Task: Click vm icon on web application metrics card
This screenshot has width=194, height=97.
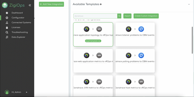Action: click(99, 55)
